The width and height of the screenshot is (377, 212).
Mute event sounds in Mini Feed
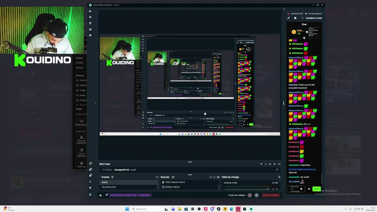(279, 164)
